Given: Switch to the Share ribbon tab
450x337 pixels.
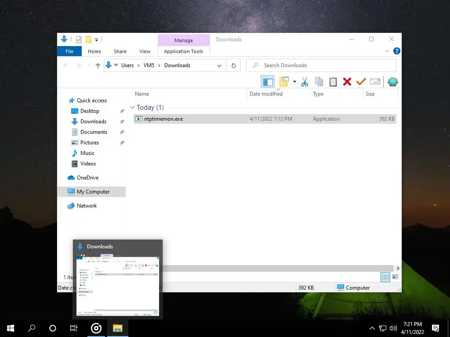Looking at the screenshot, I should click(x=120, y=51).
